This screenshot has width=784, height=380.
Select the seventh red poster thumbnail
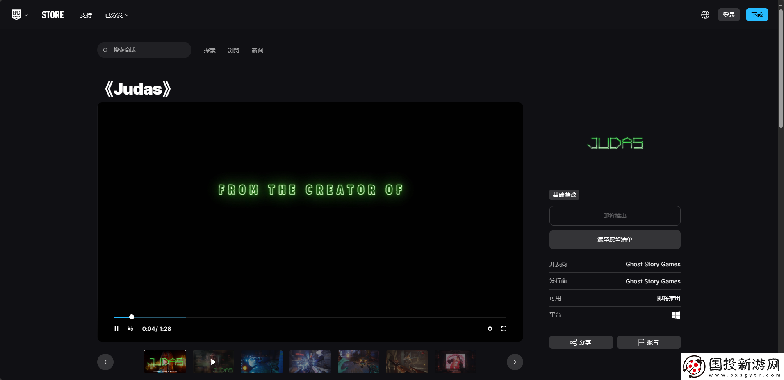coord(455,362)
